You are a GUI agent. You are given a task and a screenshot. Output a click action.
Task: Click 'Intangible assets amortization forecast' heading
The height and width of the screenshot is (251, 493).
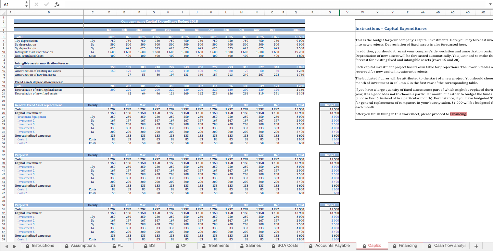pyautogui.click(x=42, y=63)
